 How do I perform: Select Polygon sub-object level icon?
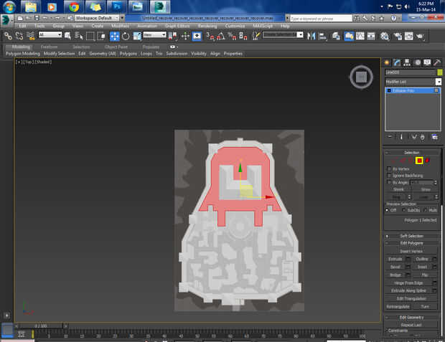point(419,160)
